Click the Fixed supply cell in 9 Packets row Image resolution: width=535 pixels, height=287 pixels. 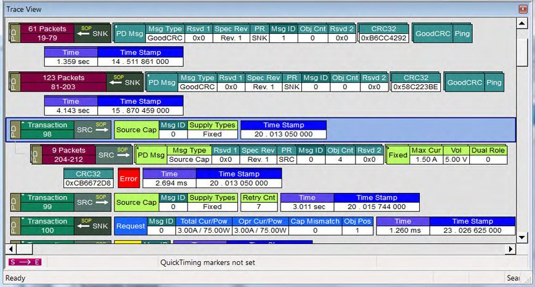(398, 155)
